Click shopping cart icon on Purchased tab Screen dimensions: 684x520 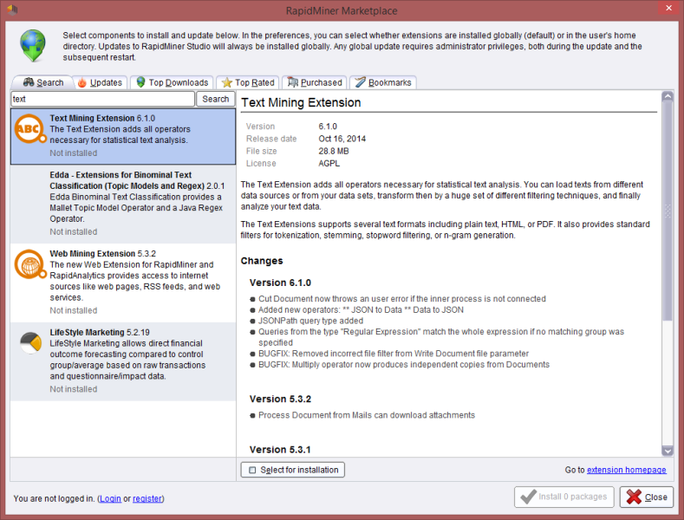click(x=293, y=82)
